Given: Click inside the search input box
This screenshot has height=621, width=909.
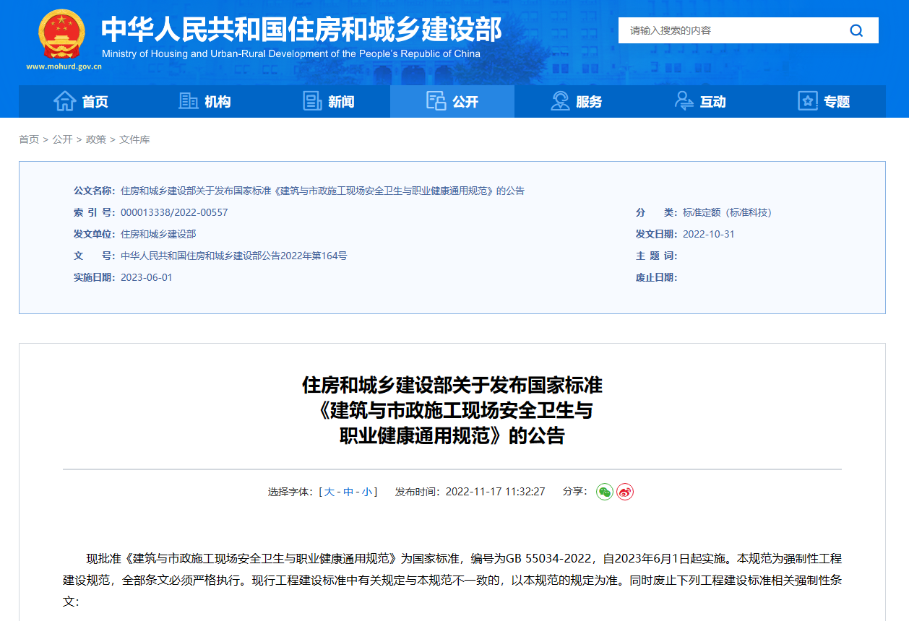Looking at the screenshot, I should click(x=723, y=30).
